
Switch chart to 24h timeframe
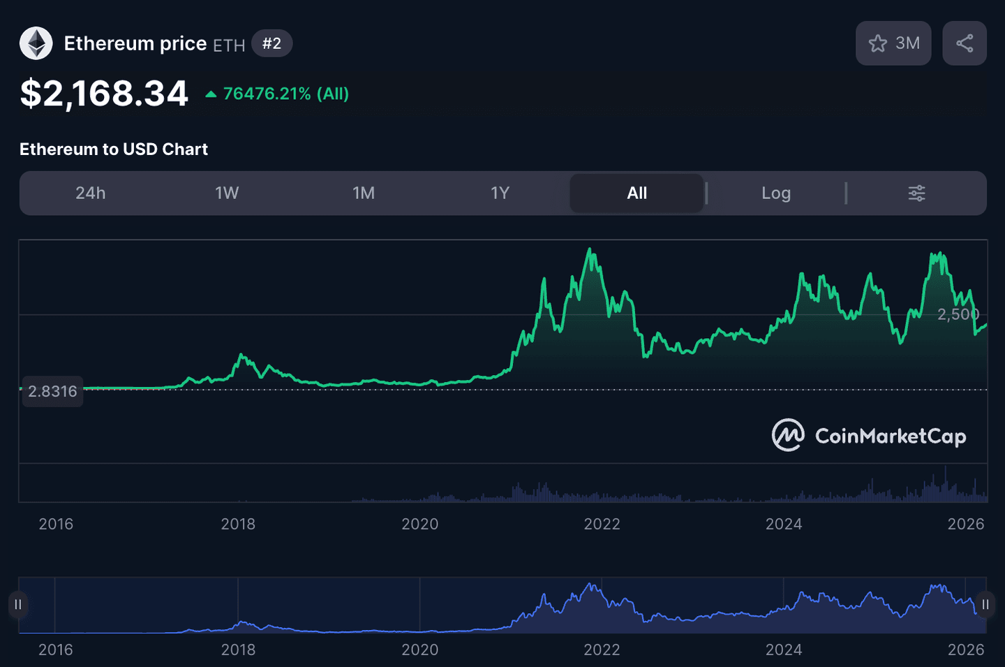[x=91, y=193]
